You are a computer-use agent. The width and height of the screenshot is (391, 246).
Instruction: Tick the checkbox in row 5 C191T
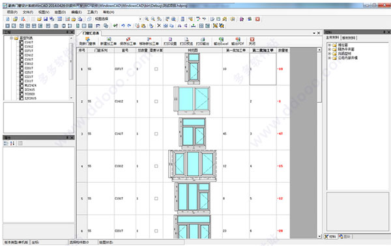coord(156,198)
